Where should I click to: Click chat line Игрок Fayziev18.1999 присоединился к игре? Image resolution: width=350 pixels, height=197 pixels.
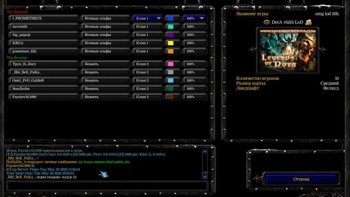tap(44, 150)
